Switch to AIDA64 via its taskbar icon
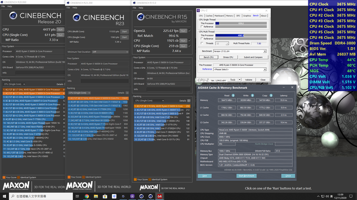Image resolution: width=357 pixels, height=200 pixels. point(160,196)
